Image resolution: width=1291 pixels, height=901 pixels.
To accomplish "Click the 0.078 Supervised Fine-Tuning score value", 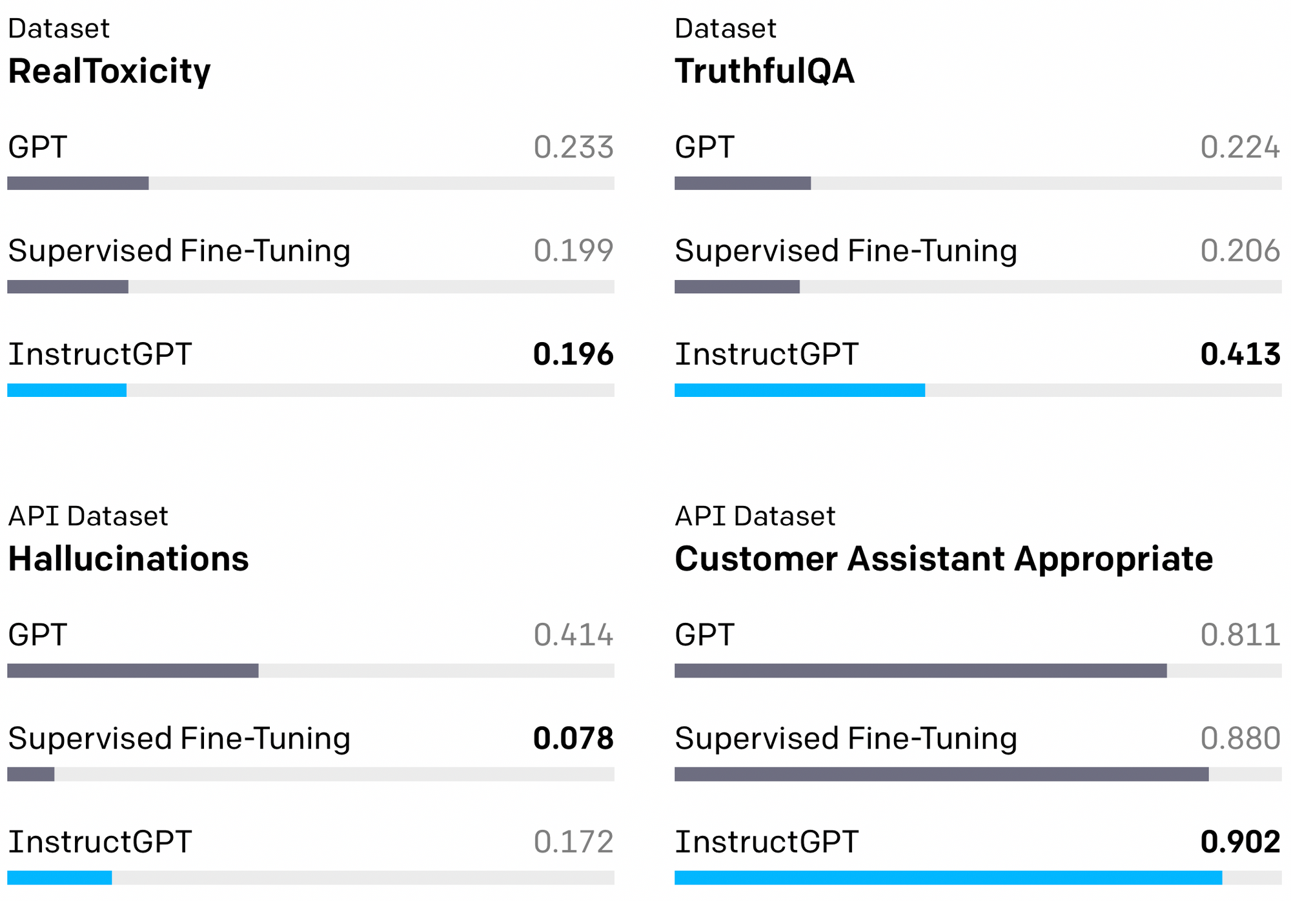I will click(573, 738).
